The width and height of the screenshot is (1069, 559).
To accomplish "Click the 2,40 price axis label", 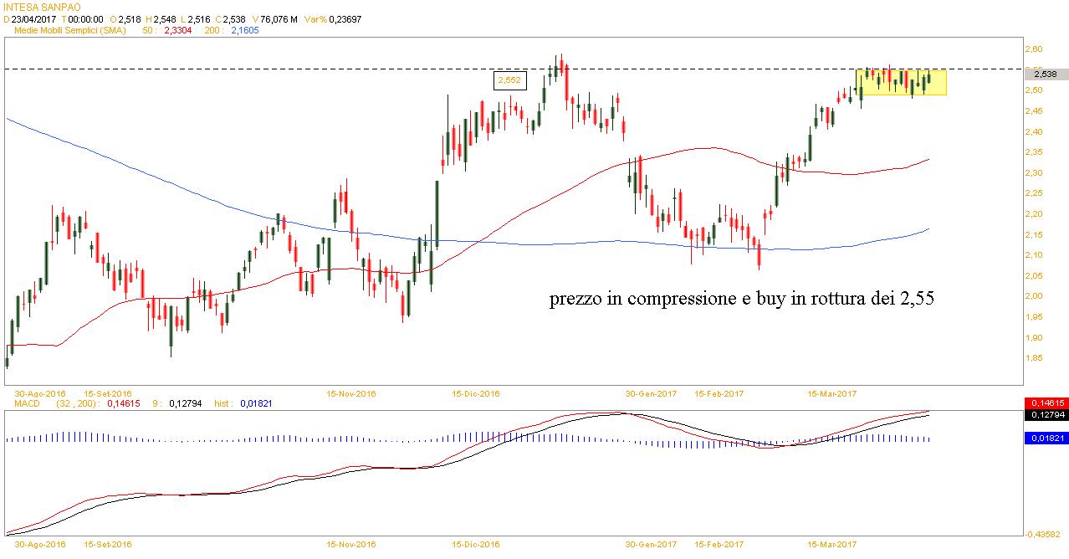I will [x=1036, y=131].
